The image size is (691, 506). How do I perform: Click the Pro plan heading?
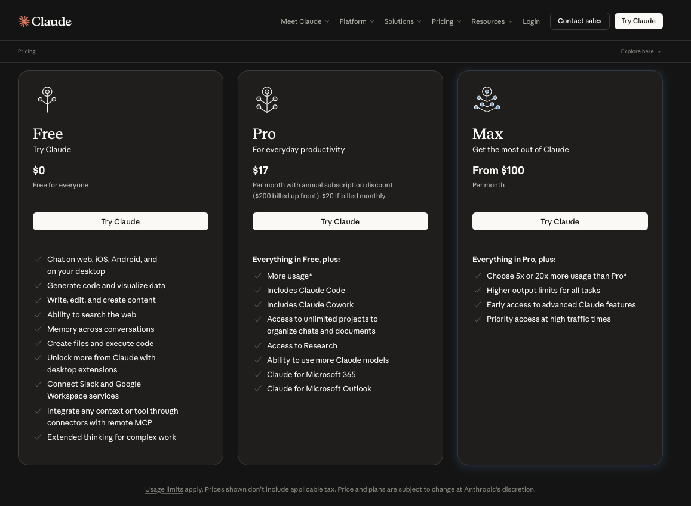point(264,134)
